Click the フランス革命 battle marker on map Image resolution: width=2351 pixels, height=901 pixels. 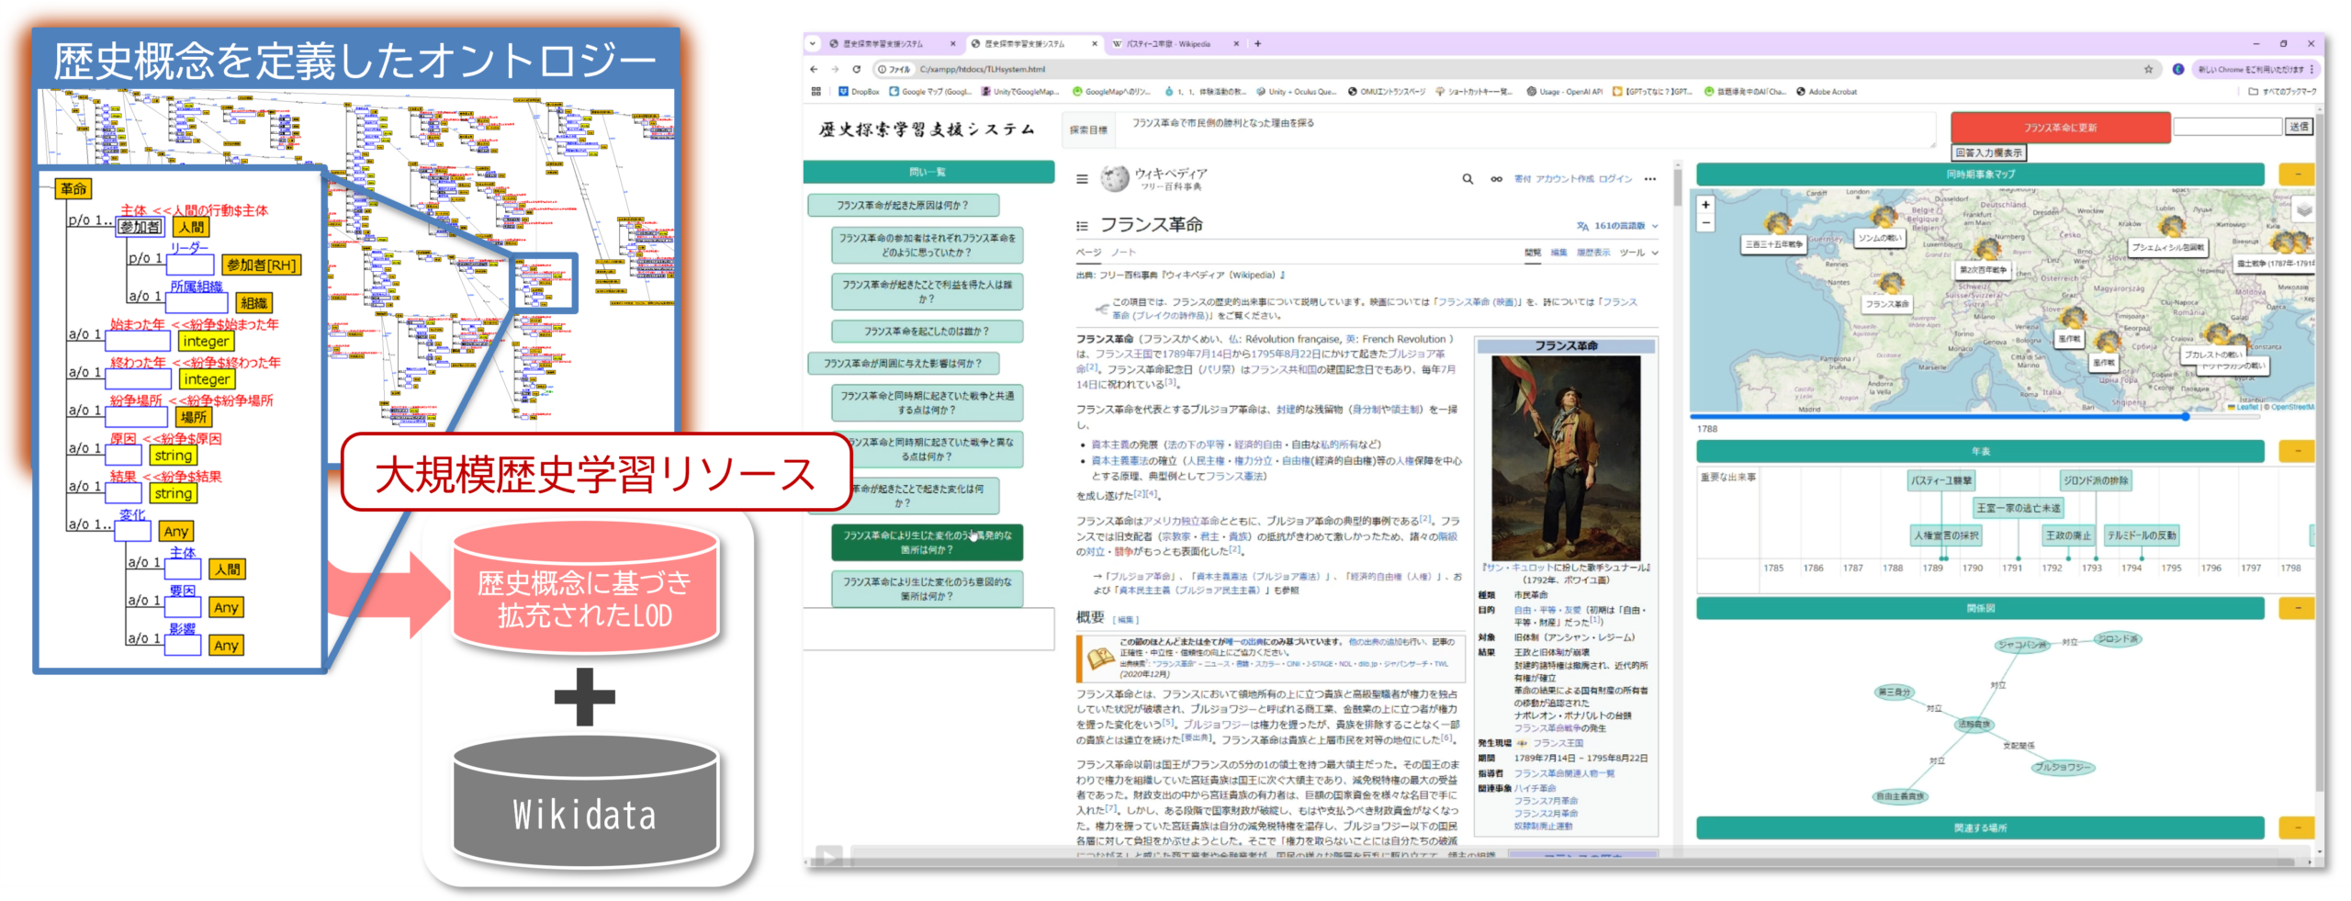pos(1890,284)
